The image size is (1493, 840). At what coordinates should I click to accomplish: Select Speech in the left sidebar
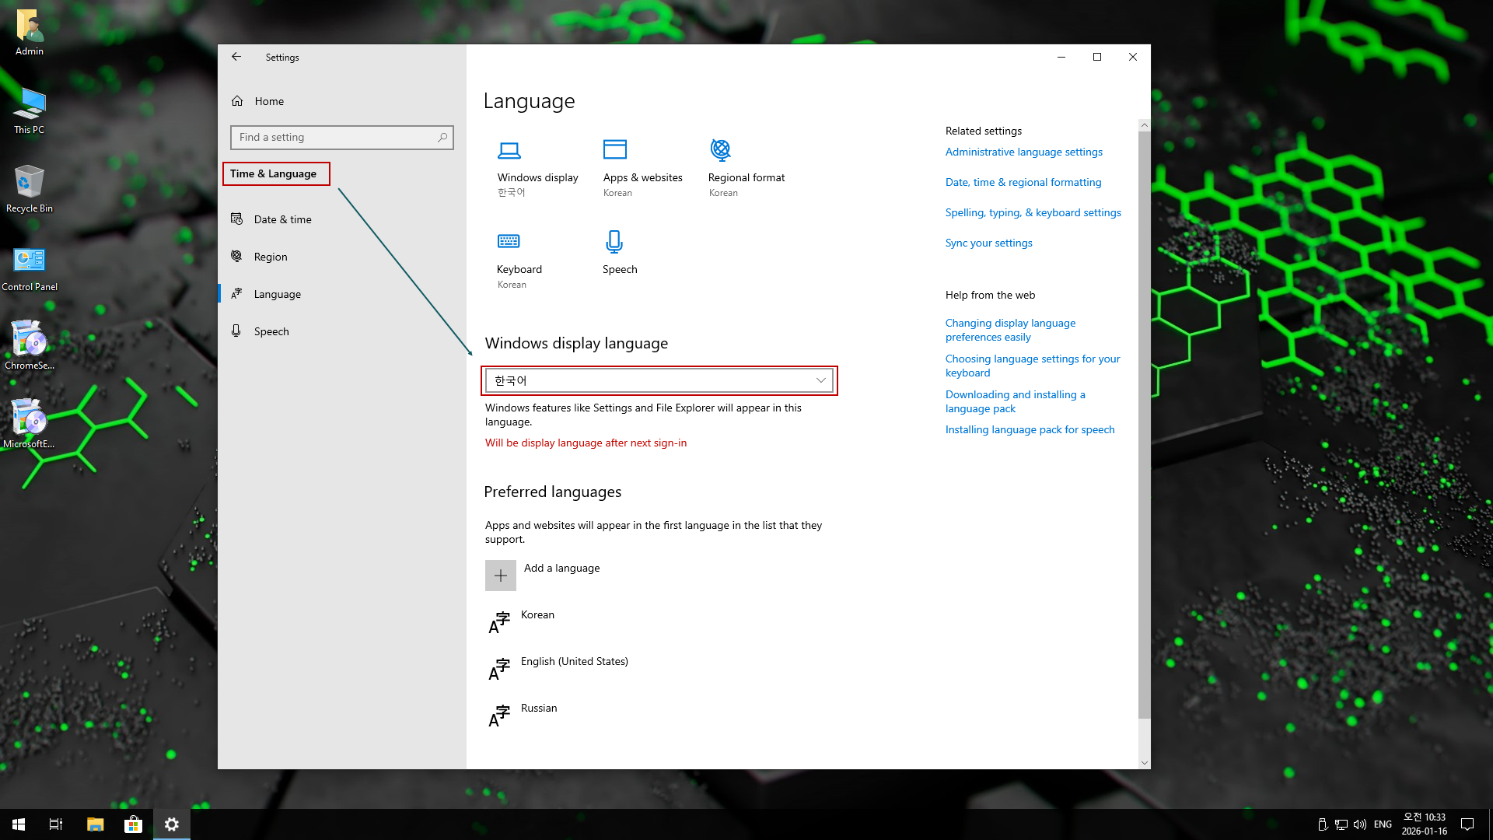pos(271,331)
